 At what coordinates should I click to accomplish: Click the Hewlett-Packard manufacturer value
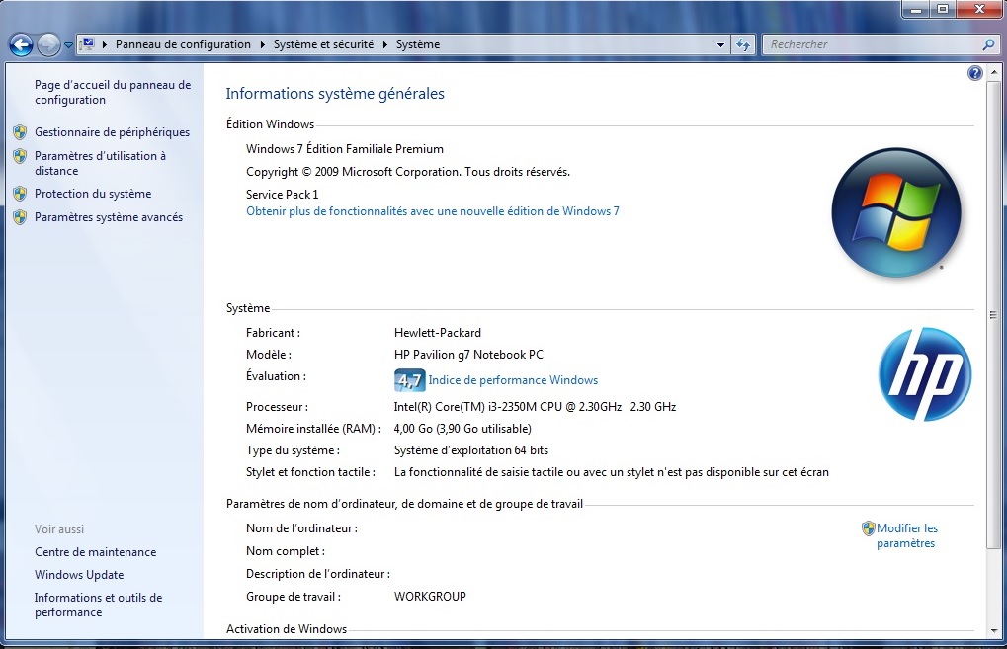point(438,333)
